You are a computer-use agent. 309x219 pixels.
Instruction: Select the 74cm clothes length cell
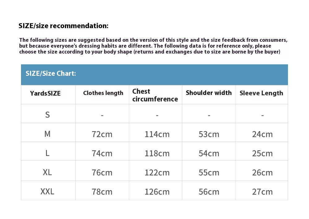(x=102, y=153)
